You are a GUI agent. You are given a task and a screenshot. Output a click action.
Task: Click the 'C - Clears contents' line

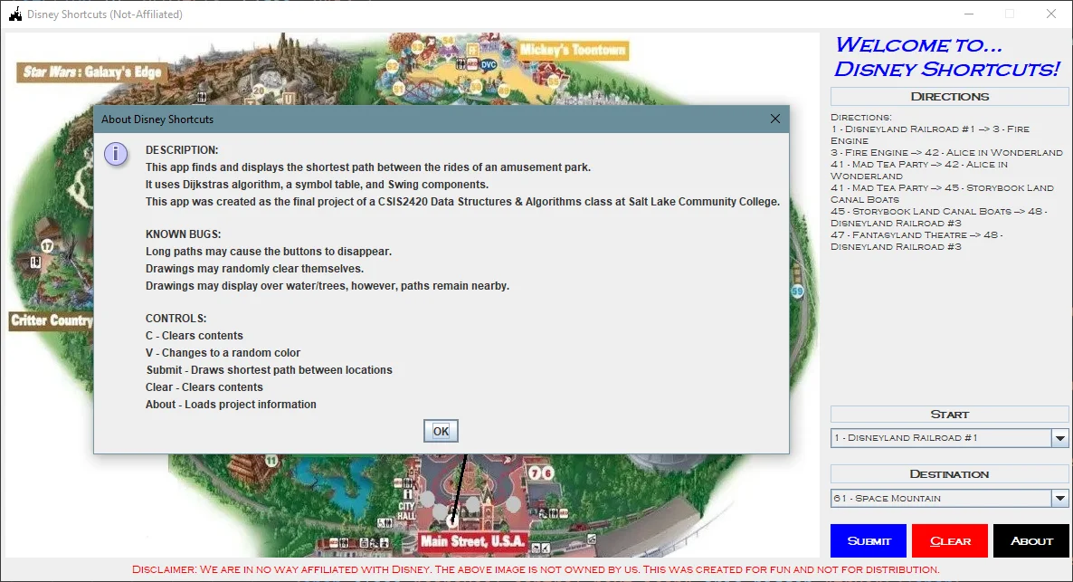point(195,336)
